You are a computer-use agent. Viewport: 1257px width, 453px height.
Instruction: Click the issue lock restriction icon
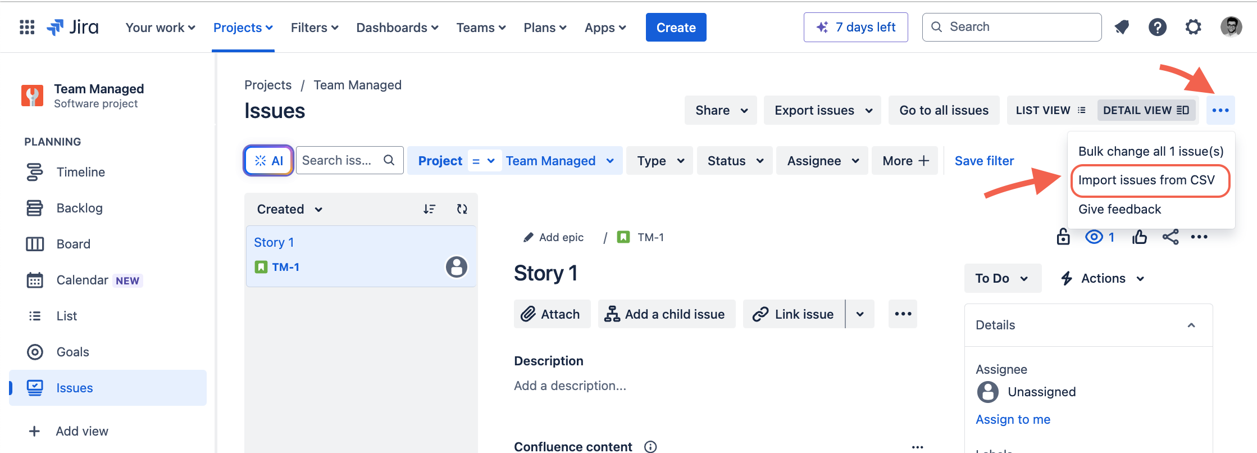(1063, 237)
